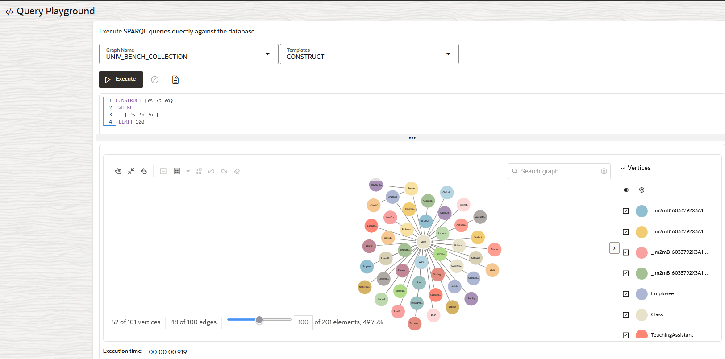Click the dotted grid select icon
Image resolution: width=725 pixels, height=359 pixels.
177,171
